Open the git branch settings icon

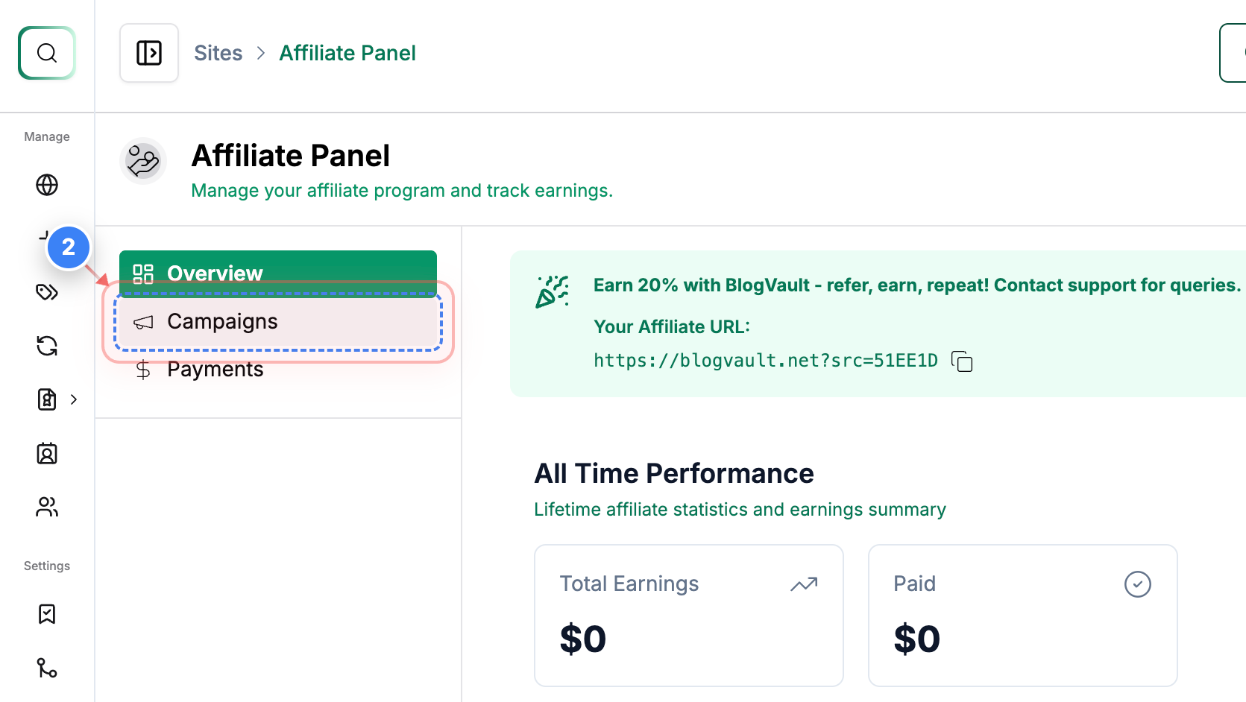[x=47, y=668]
